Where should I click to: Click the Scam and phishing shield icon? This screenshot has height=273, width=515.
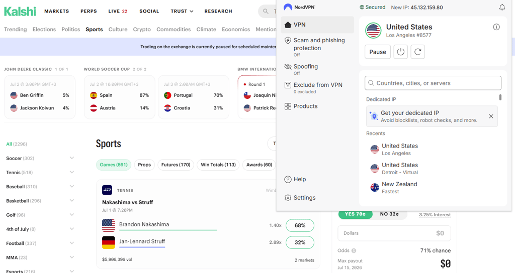288,40
